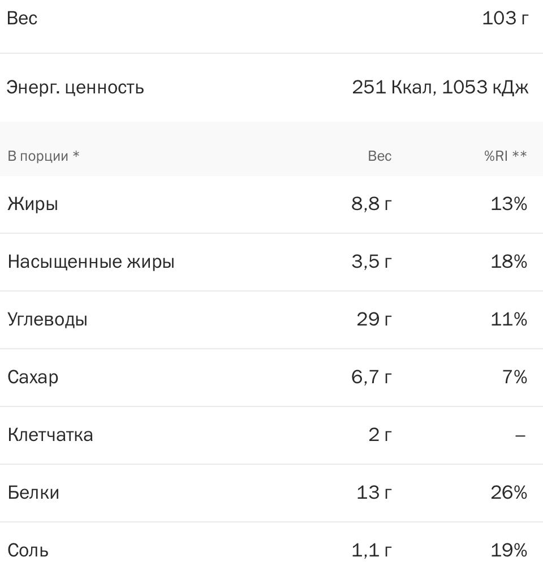Click the Белки row label

pyautogui.click(x=33, y=492)
